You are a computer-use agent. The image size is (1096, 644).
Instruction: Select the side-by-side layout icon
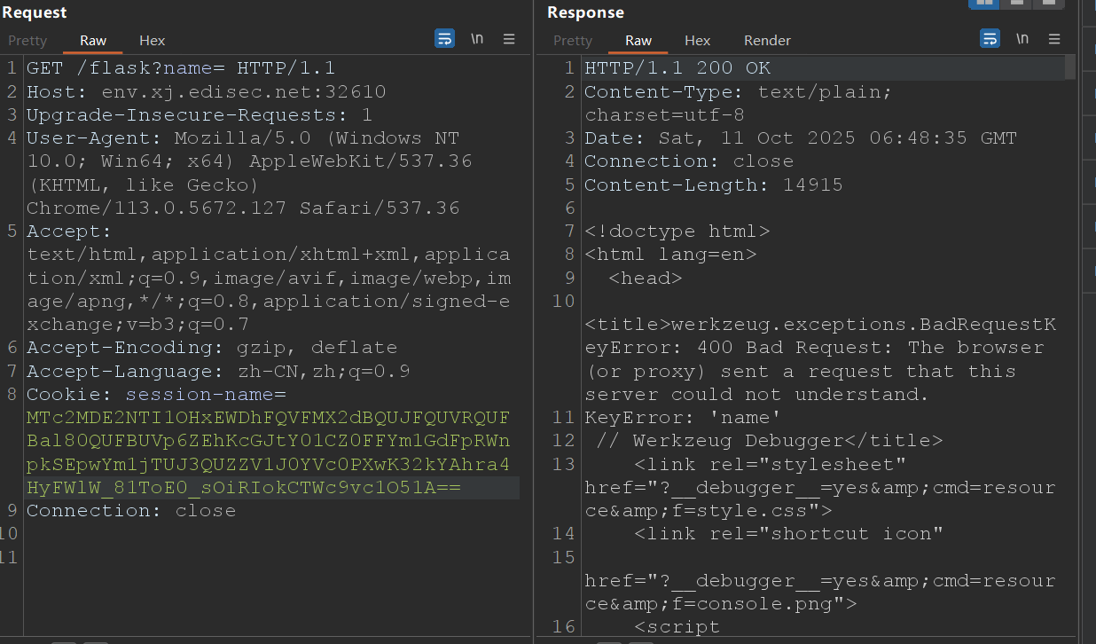point(983,3)
